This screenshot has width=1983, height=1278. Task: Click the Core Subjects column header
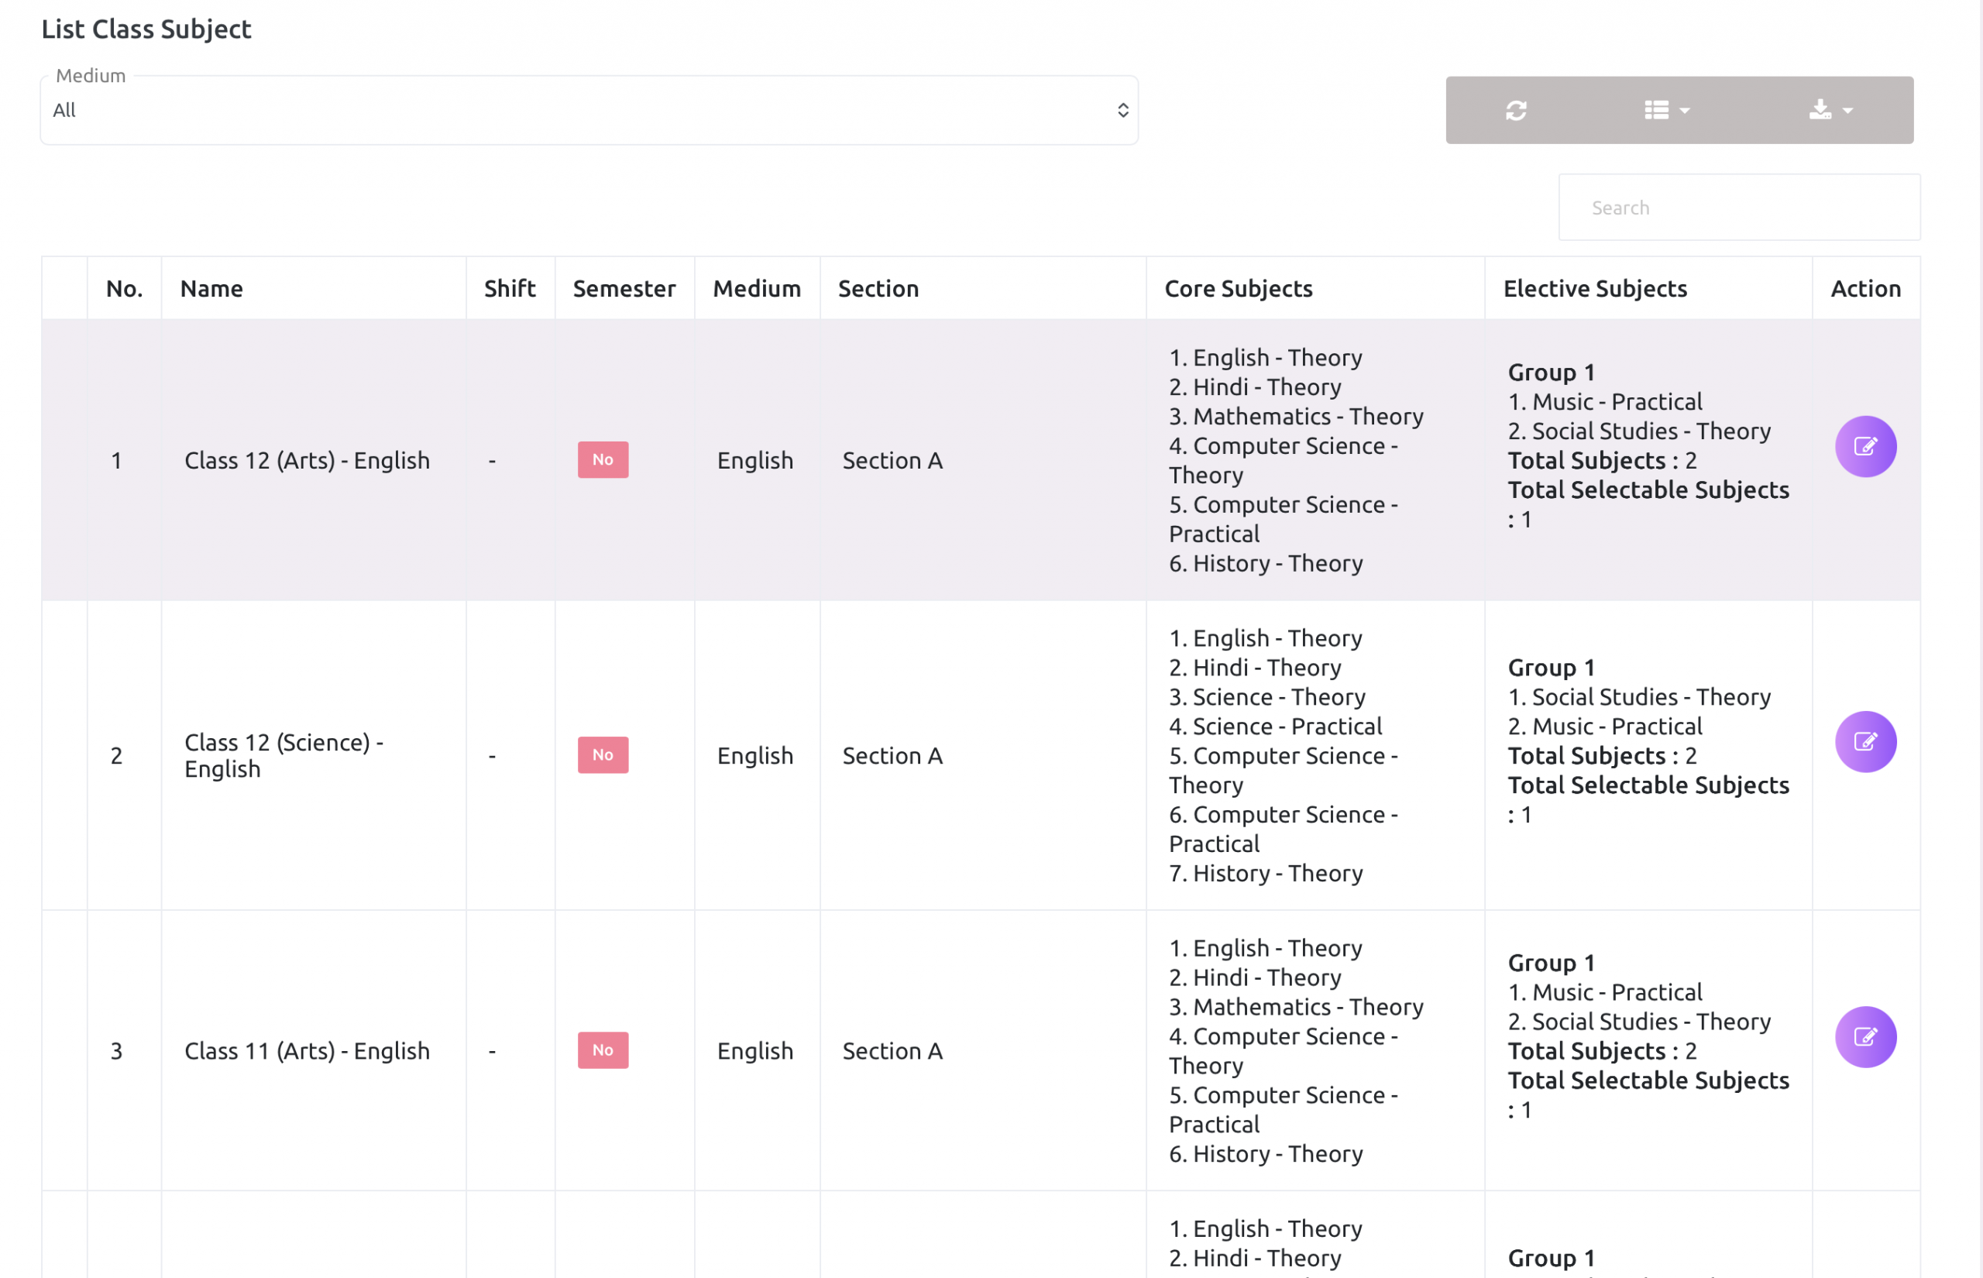(1238, 289)
